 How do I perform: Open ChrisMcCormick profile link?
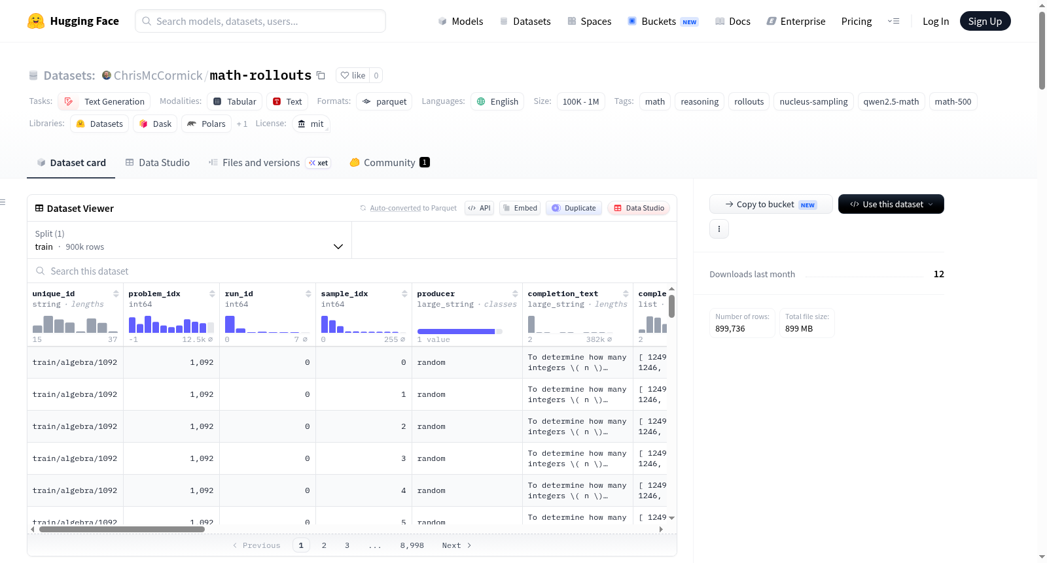click(x=158, y=75)
